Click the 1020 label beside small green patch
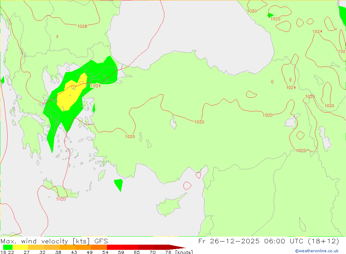 [275, 19]
